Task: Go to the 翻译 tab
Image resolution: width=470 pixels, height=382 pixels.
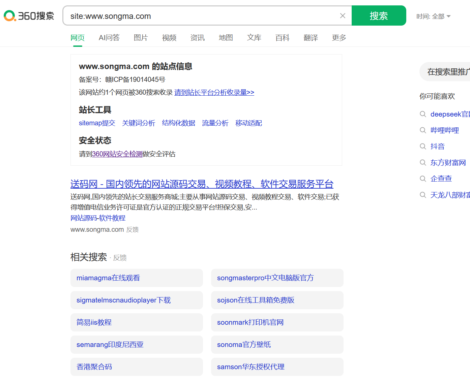Action: pyautogui.click(x=311, y=38)
